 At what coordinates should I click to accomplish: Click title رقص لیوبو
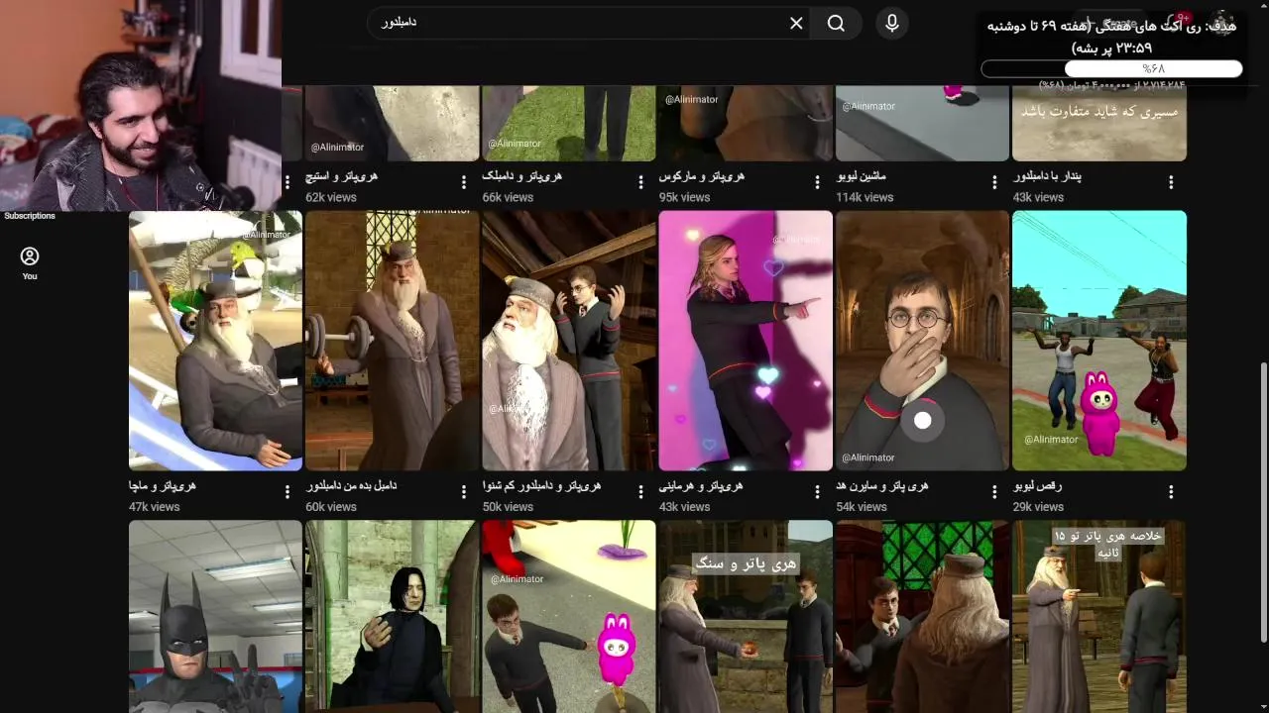[x=1037, y=486]
